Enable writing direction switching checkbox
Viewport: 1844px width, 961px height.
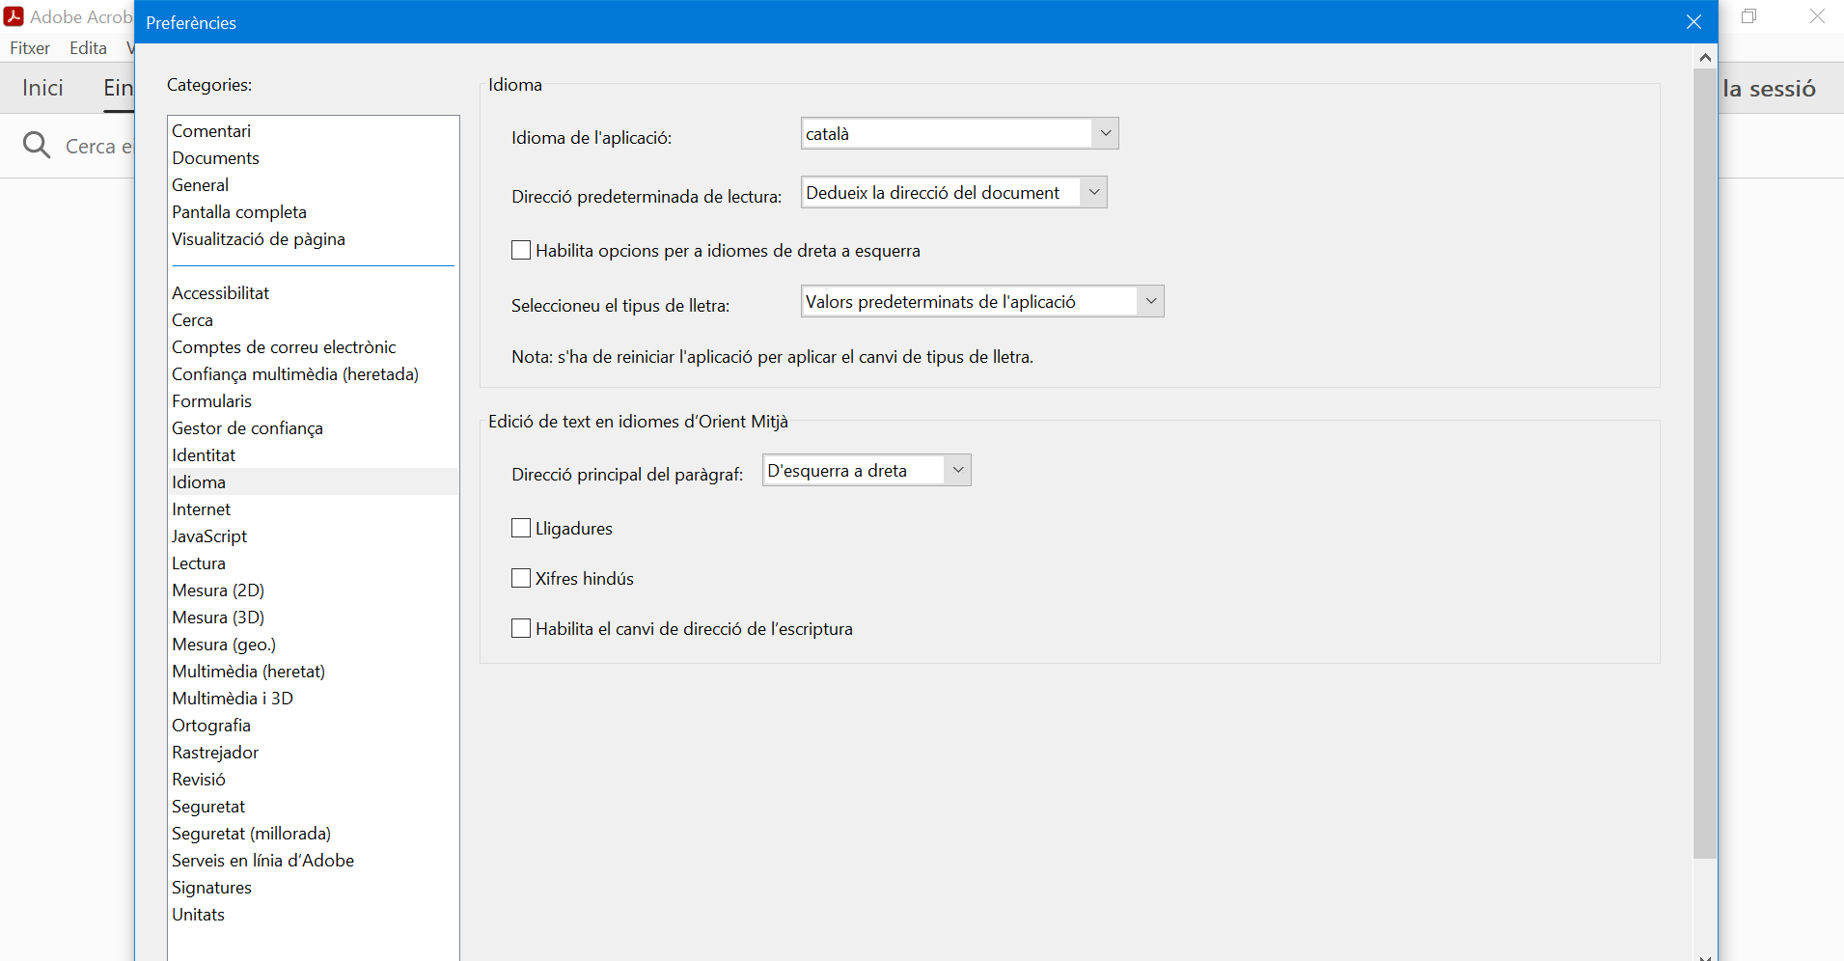pyautogui.click(x=521, y=629)
